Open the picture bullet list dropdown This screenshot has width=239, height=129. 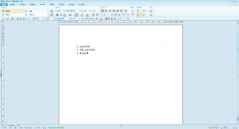coord(147,11)
